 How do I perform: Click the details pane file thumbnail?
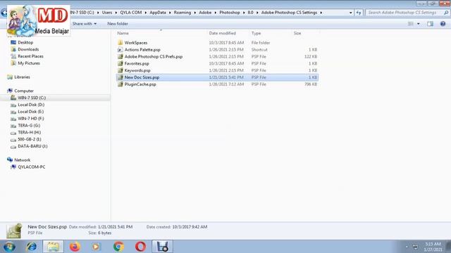point(14,231)
